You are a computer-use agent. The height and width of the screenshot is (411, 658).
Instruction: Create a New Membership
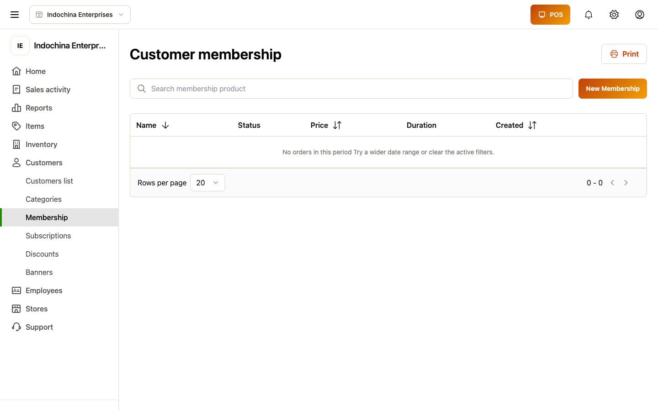tap(613, 89)
